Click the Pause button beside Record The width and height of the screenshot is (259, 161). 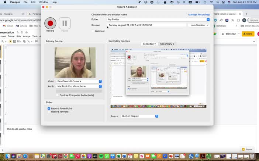pyautogui.click(x=65, y=23)
